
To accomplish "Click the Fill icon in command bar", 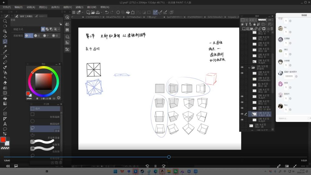I will 128,12.
